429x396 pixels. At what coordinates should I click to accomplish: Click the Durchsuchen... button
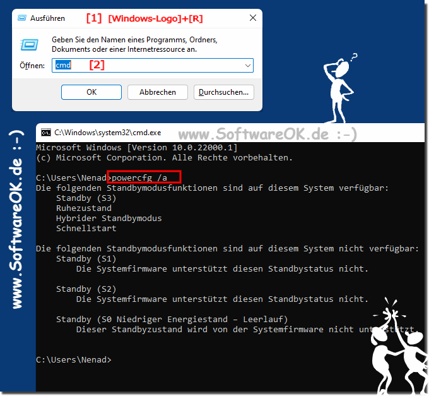pos(224,92)
